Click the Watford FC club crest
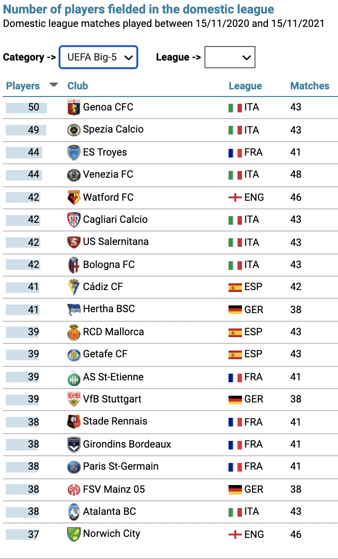 pos(74,197)
